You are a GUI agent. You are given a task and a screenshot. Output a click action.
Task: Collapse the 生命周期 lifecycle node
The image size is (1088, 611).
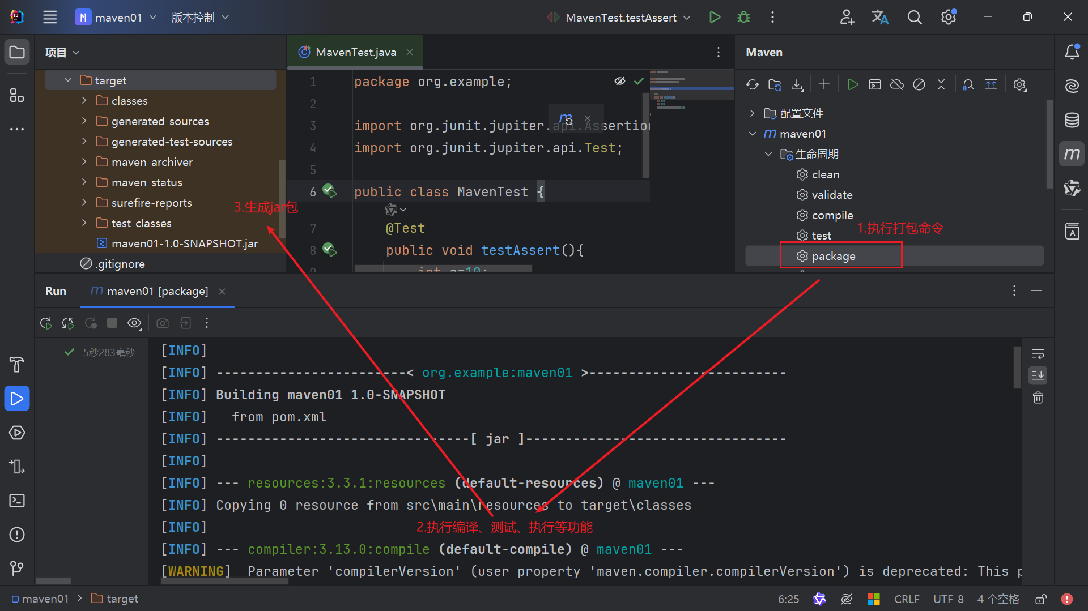(x=768, y=154)
